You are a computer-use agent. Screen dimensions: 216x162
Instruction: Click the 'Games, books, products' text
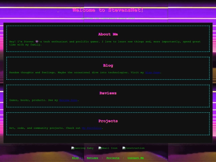44,100
